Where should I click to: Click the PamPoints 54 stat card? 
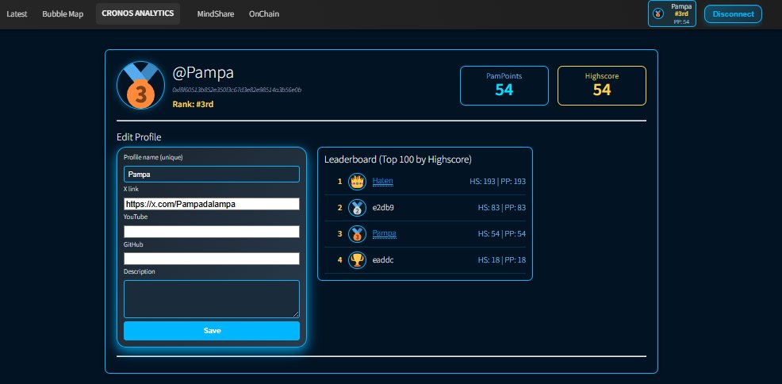pyautogui.click(x=504, y=86)
